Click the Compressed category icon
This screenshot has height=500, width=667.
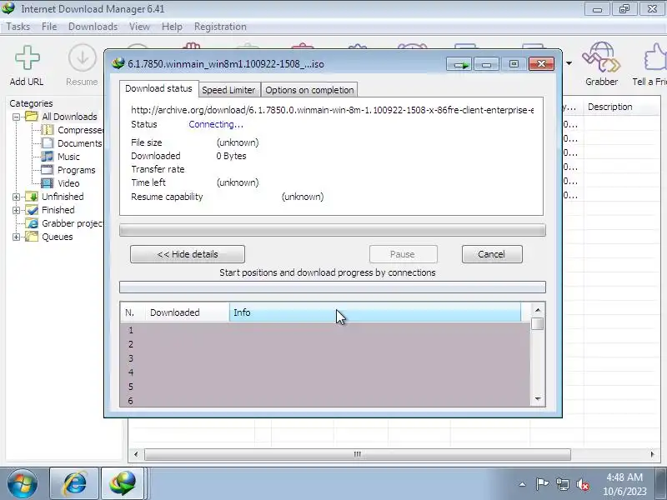[x=48, y=130]
